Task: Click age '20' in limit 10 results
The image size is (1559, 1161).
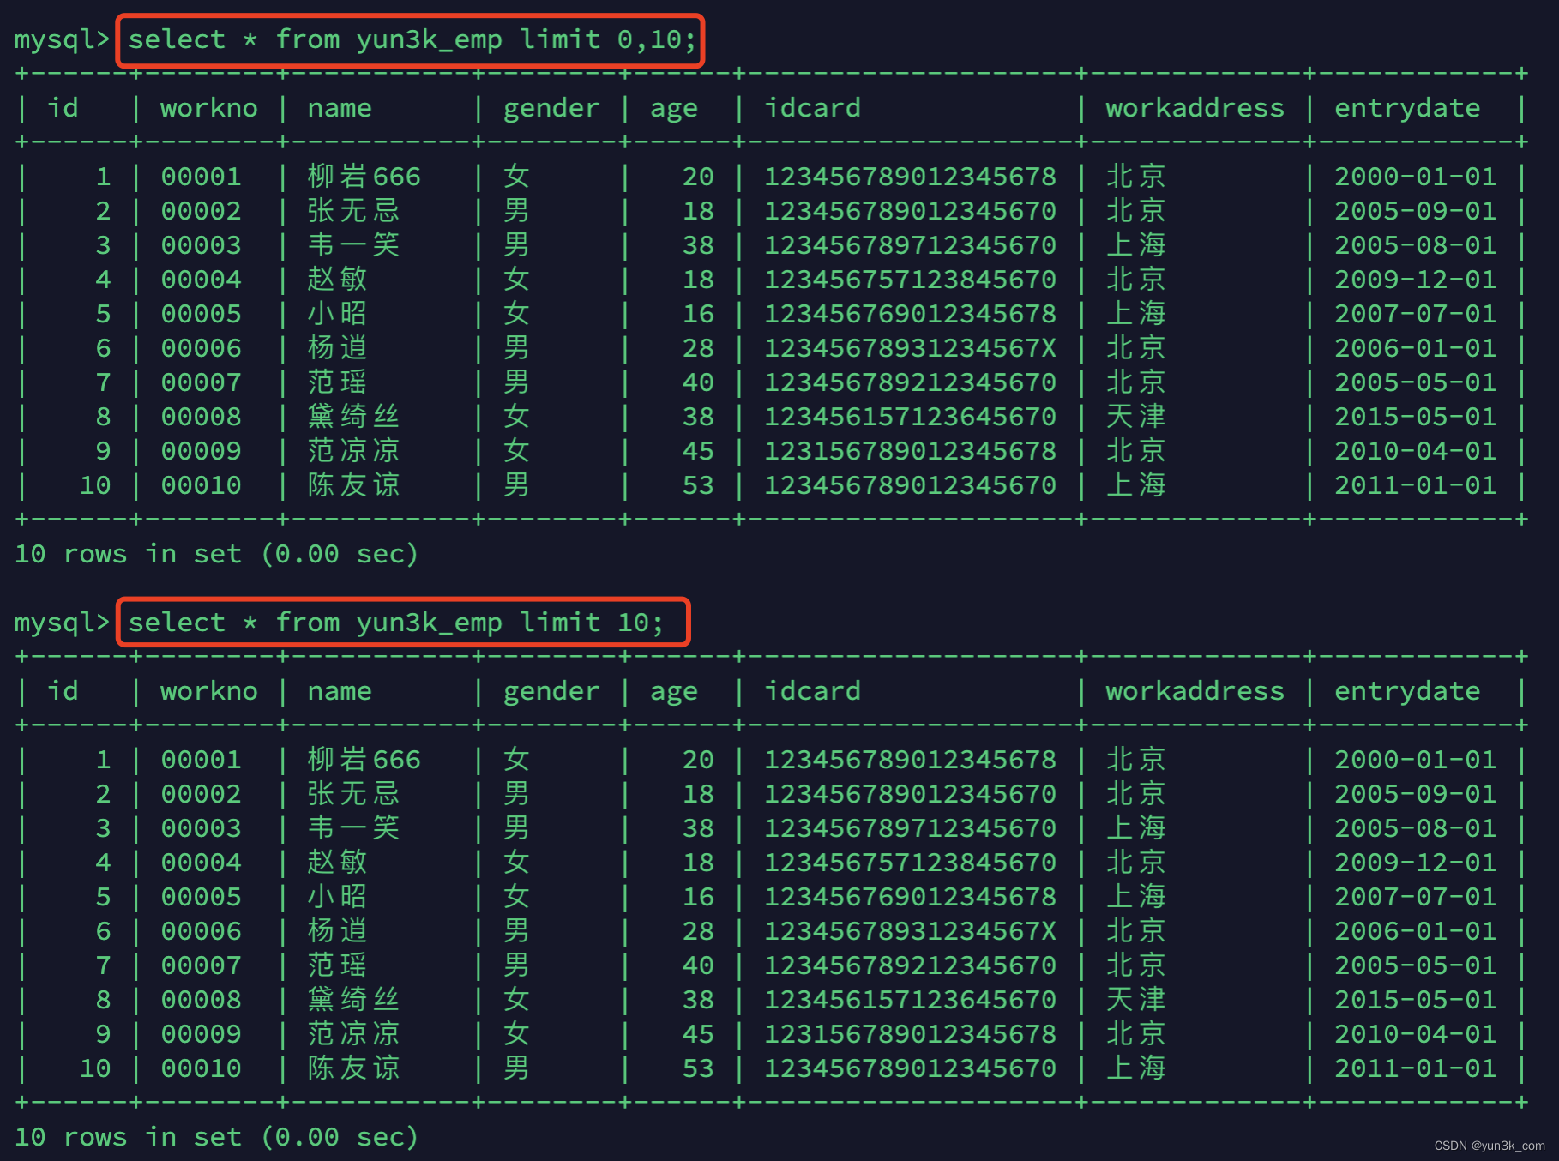Action: (698, 760)
